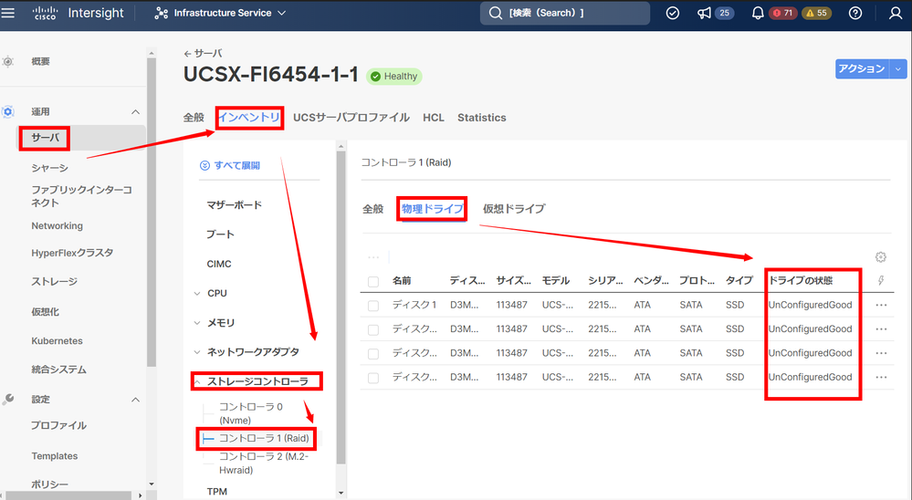This screenshot has width=912, height=500.
Task: Open table settings gear icon
Action: point(881,257)
